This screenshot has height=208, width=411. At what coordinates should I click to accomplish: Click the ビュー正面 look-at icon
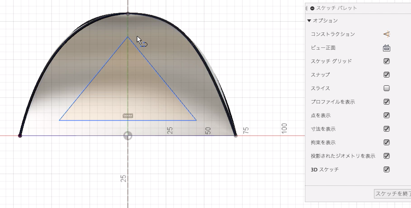point(387,48)
